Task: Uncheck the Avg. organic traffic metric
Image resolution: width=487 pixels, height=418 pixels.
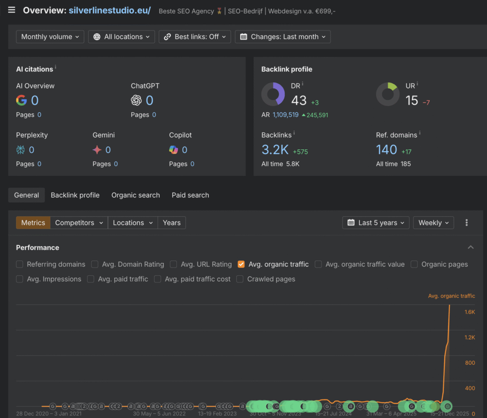Action: (241, 264)
